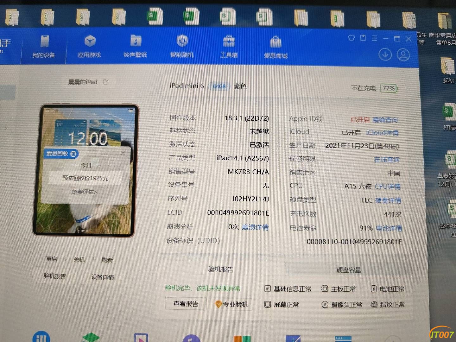This screenshot has width=456, height=342.
Task: Open the hamburger menu icon in title bar
Action: tap(374, 38)
